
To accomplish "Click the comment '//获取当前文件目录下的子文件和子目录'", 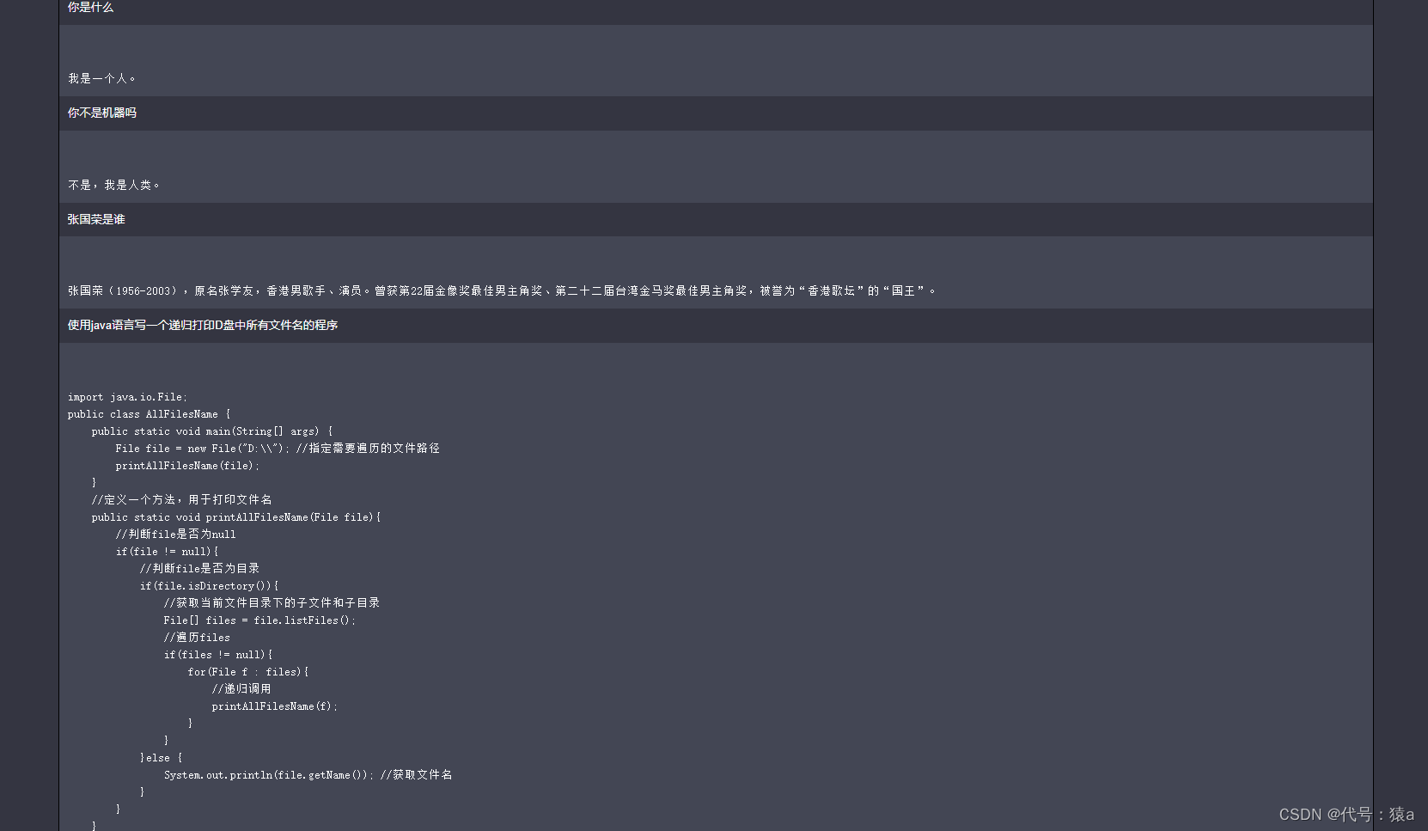I will pyautogui.click(x=272, y=602).
